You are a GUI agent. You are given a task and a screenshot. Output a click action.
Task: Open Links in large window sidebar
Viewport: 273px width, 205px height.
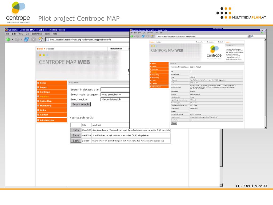pos(52,110)
